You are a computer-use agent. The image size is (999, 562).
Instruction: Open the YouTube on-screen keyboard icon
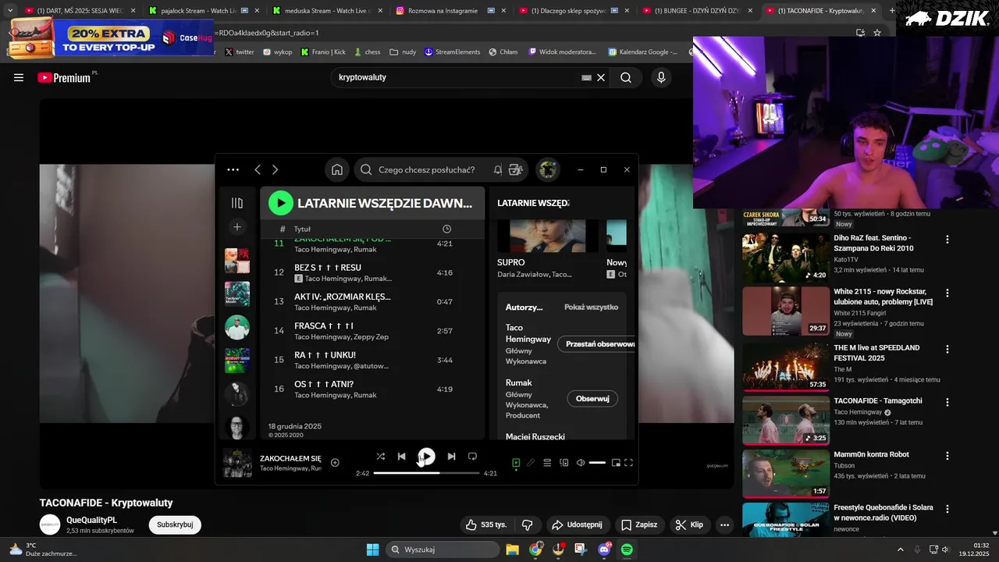coord(586,77)
